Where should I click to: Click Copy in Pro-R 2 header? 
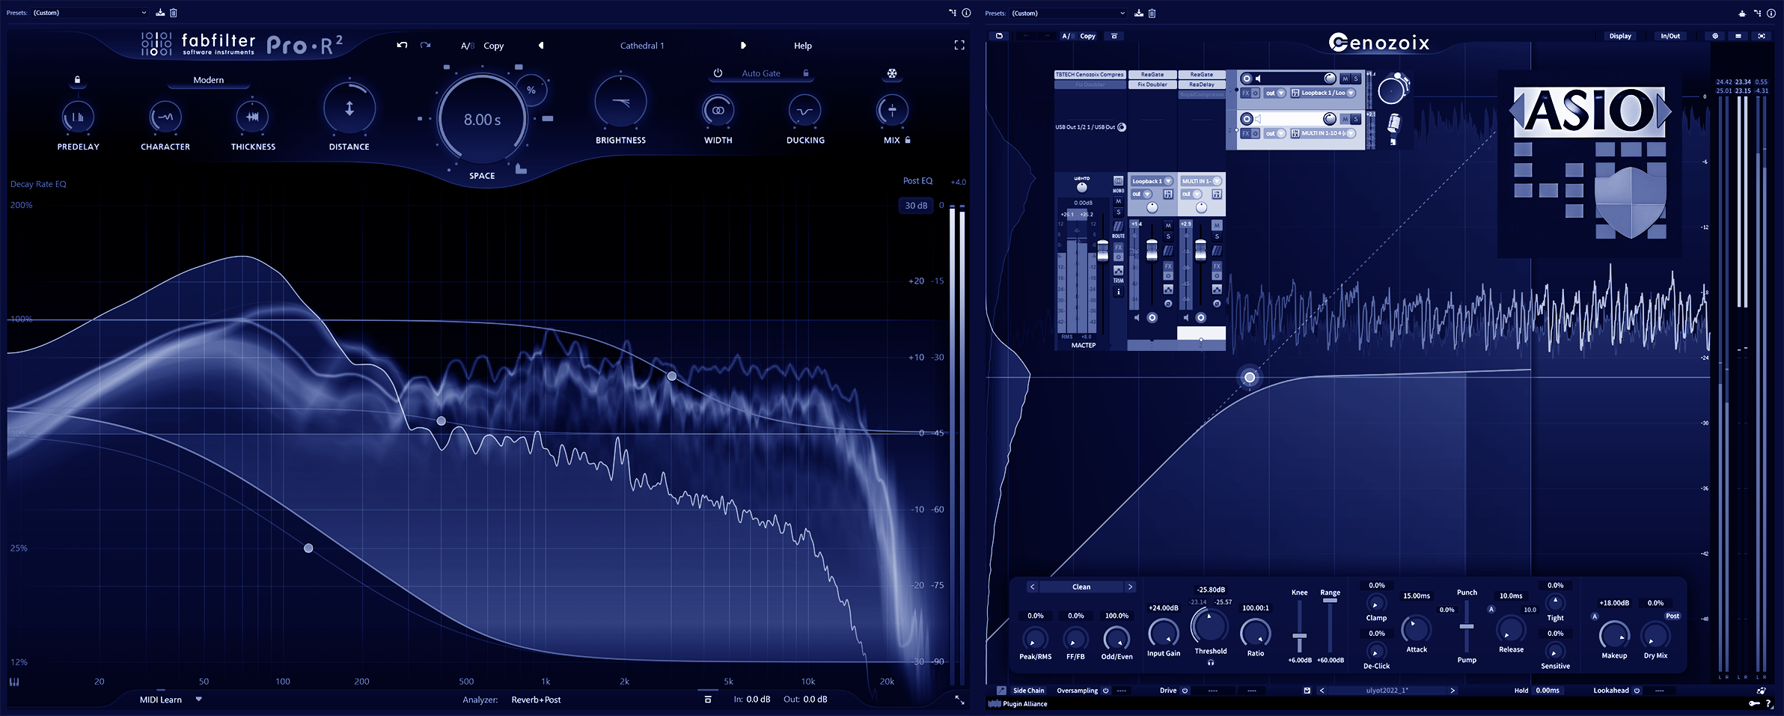pos(494,46)
